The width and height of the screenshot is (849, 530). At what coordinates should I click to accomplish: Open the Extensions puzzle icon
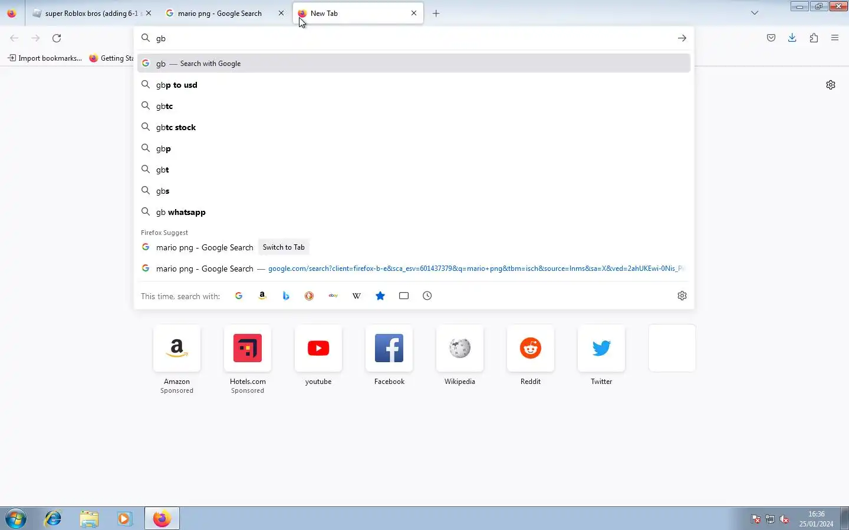click(814, 38)
